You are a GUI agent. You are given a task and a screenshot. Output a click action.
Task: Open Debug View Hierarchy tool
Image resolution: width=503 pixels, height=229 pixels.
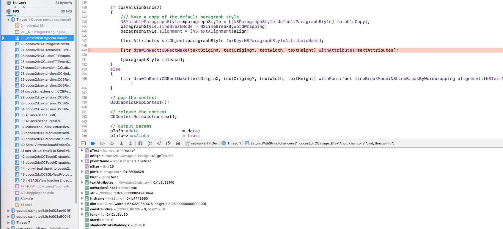[141, 143]
